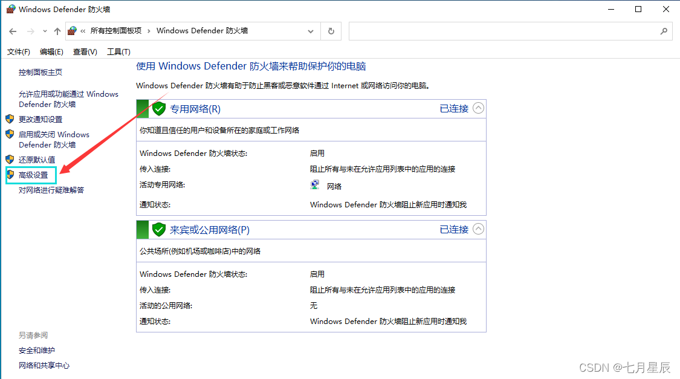Open 更改通知设置 link

[40, 119]
